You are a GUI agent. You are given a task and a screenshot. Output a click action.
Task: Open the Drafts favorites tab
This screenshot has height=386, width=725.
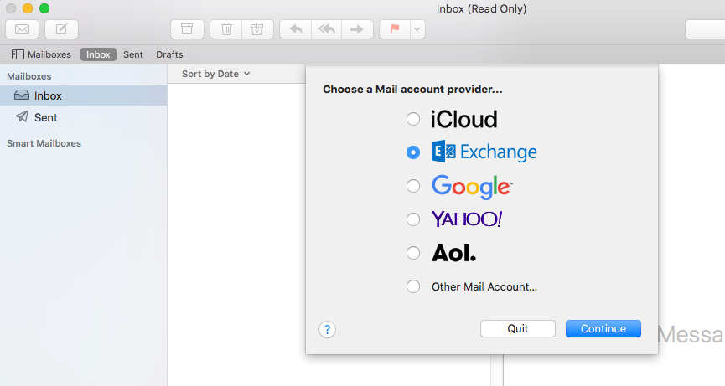(x=169, y=54)
